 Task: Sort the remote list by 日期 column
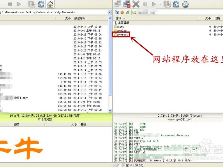pos(217,18)
